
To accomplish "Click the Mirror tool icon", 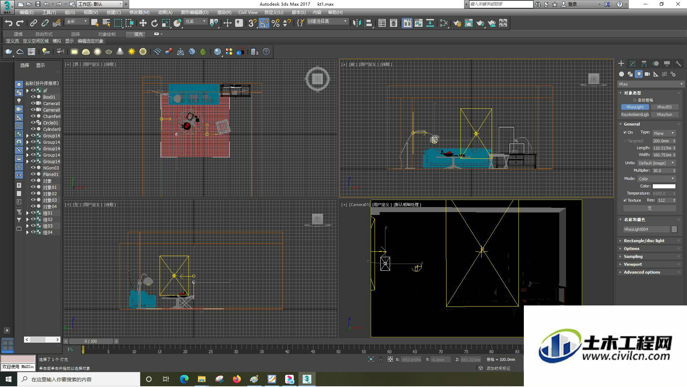I will point(357,23).
